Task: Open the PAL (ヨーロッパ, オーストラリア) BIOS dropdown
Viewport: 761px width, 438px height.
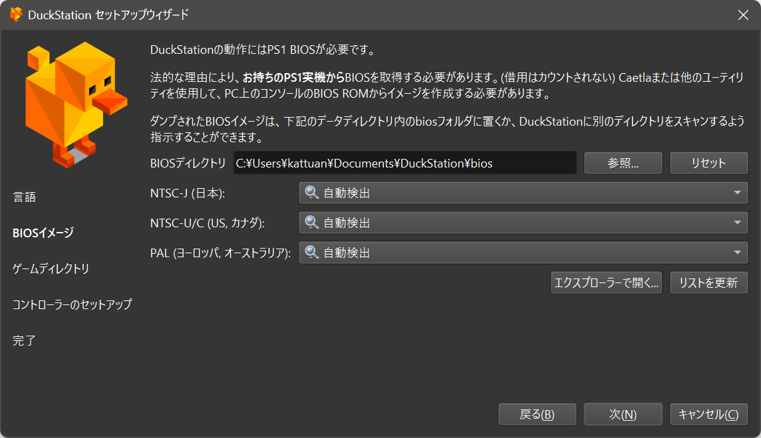Action: [523, 253]
